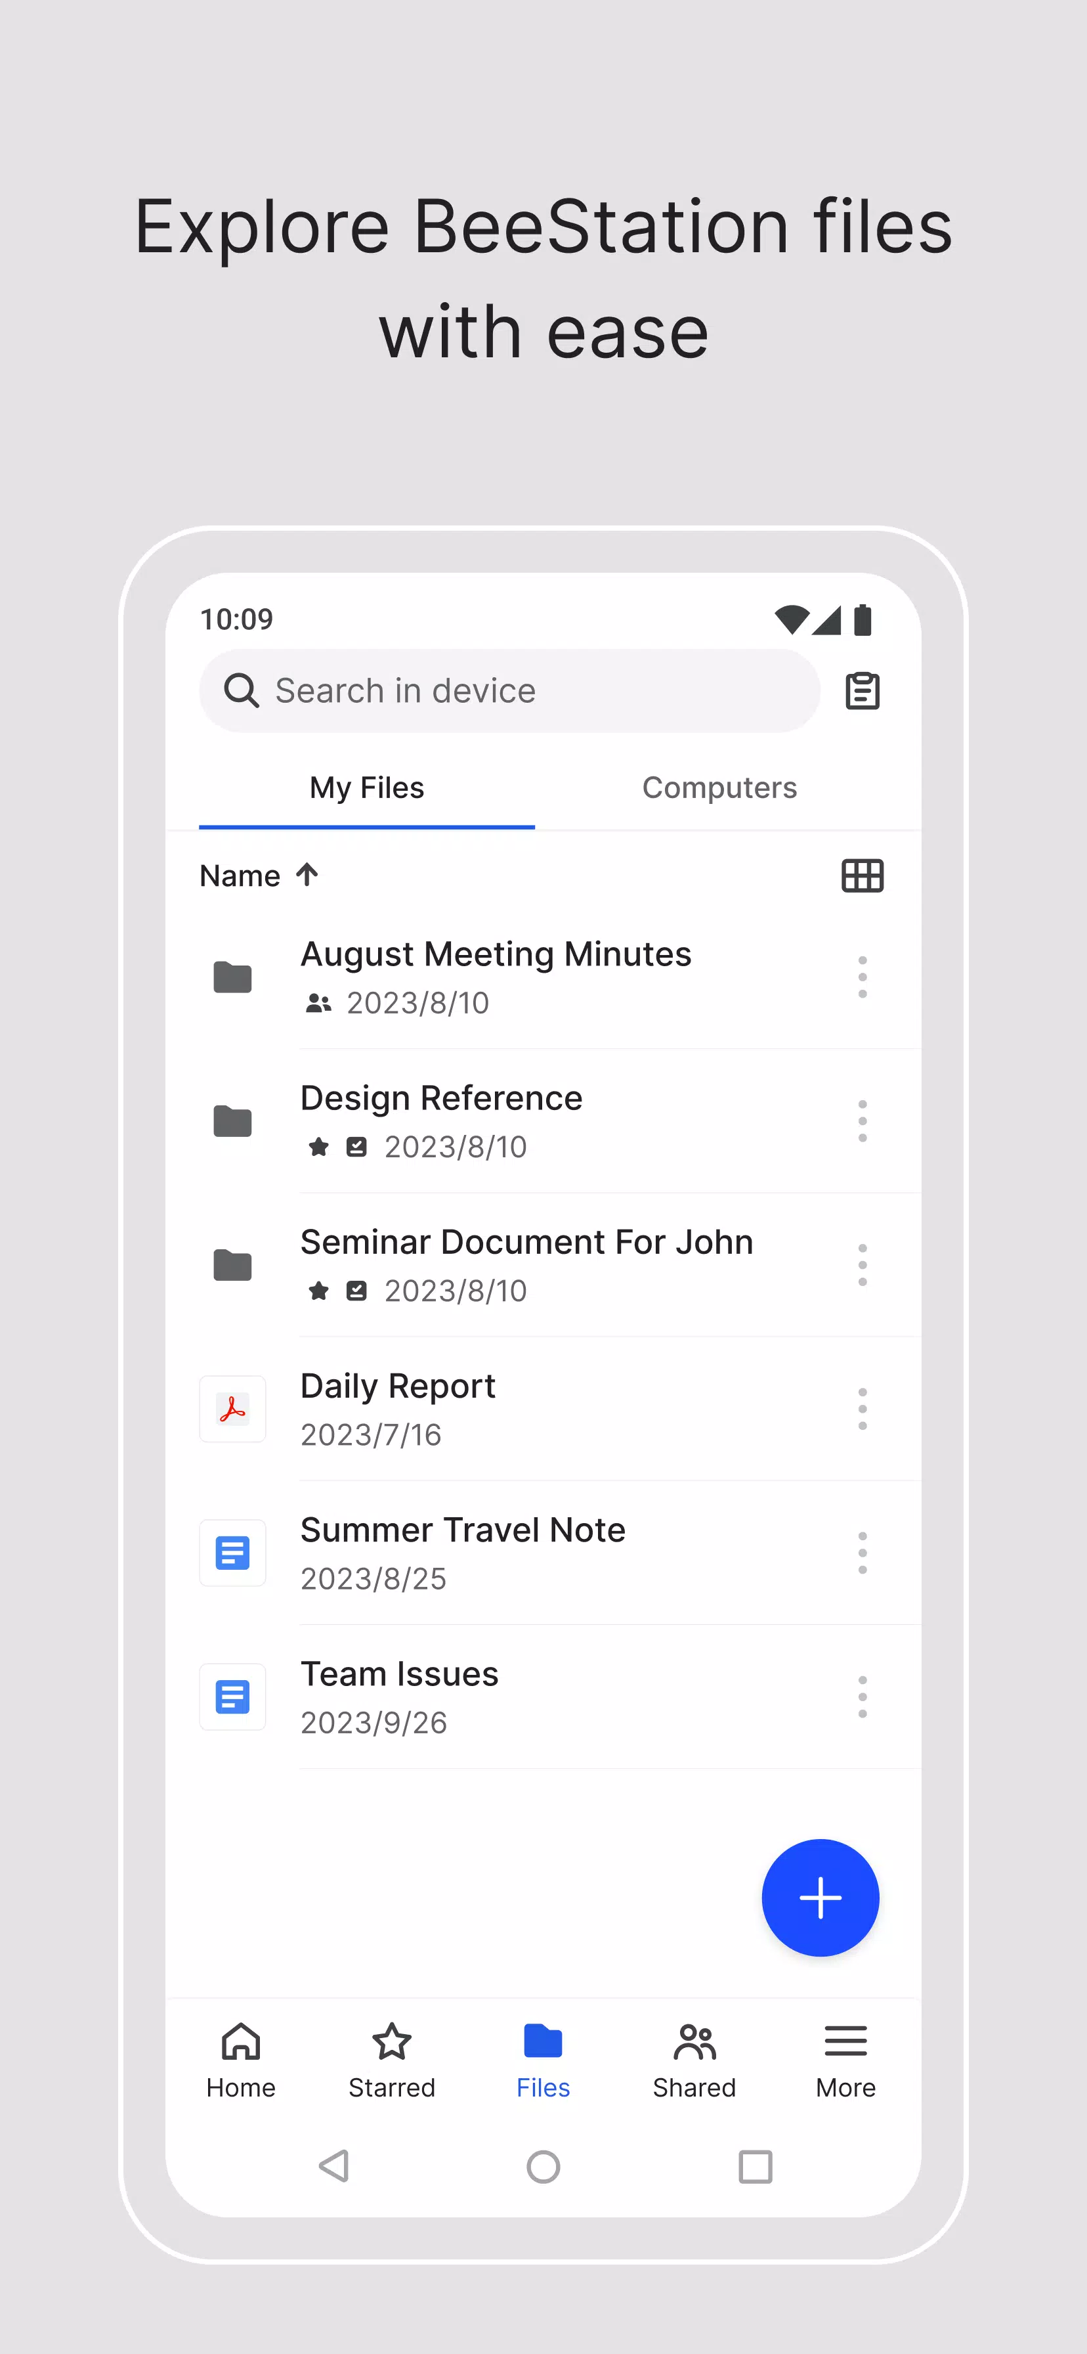The image size is (1087, 2354).
Task: Tap shared people icon under August Meeting Minutes
Action: tap(319, 1004)
